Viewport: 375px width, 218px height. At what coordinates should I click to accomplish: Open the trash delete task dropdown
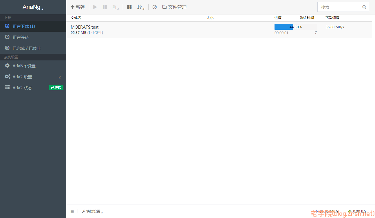(x=116, y=7)
